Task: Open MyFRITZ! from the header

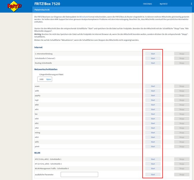Action: tap(164, 4)
